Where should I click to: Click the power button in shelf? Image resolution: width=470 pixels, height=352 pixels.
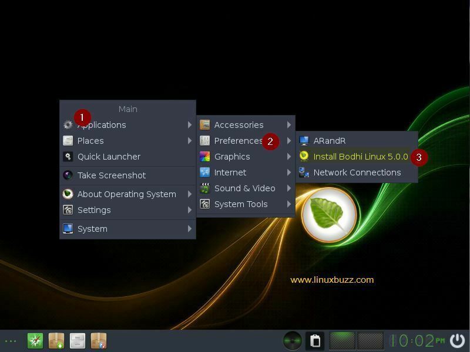click(x=458, y=341)
